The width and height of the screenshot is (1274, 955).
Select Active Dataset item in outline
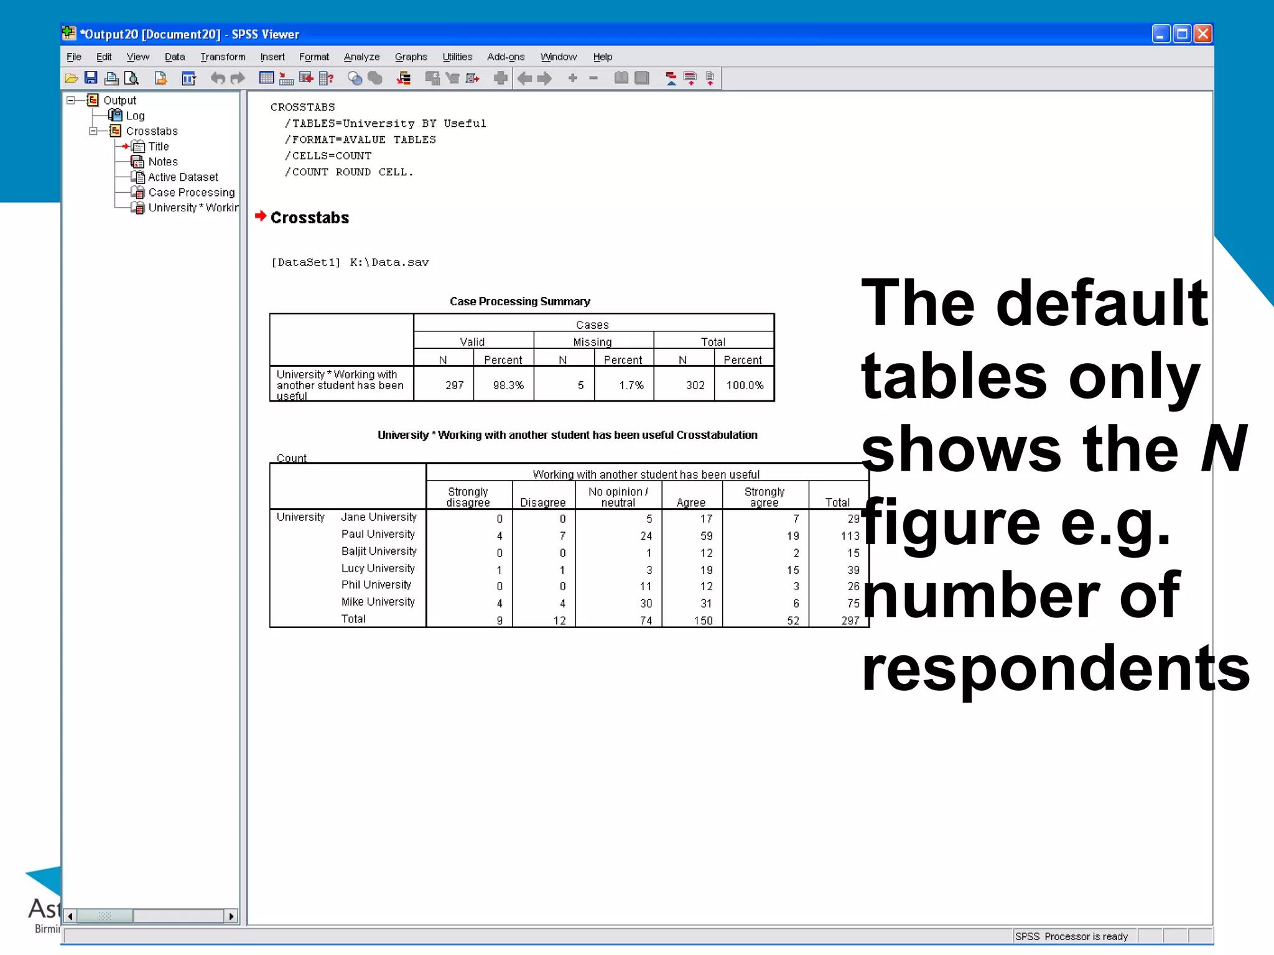(183, 177)
